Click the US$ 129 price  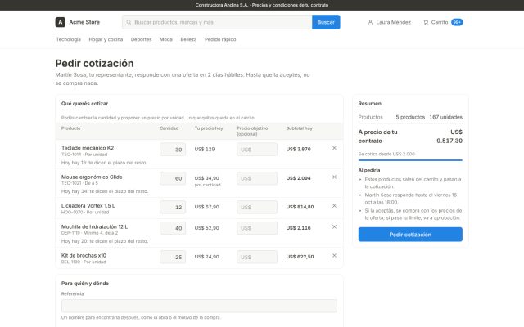pos(205,149)
